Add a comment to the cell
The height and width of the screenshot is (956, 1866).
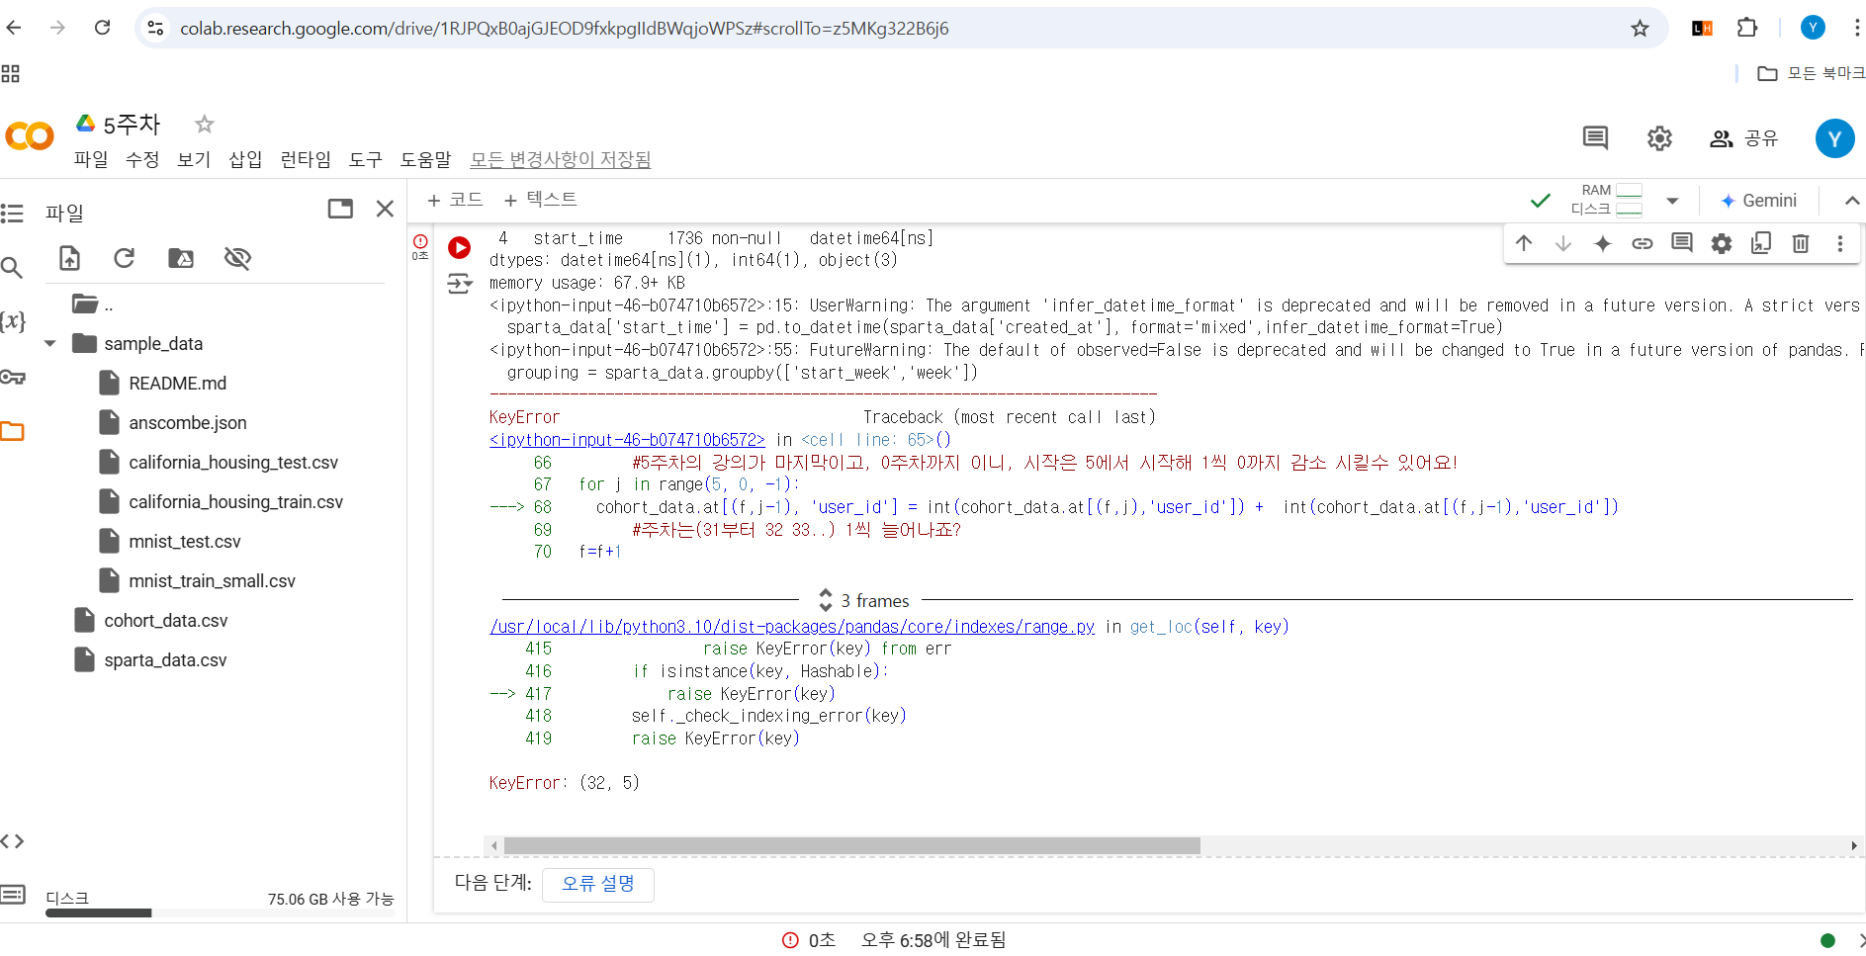click(1682, 243)
